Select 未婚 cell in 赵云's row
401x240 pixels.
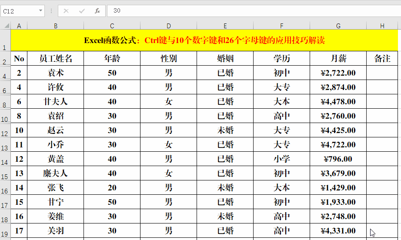pos(225,130)
